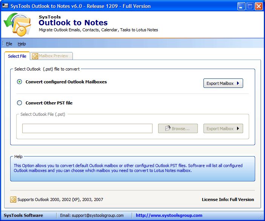Click the Outlook to Notes application logo
The height and width of the screenshot is (221, 265).
pos(17,25)
